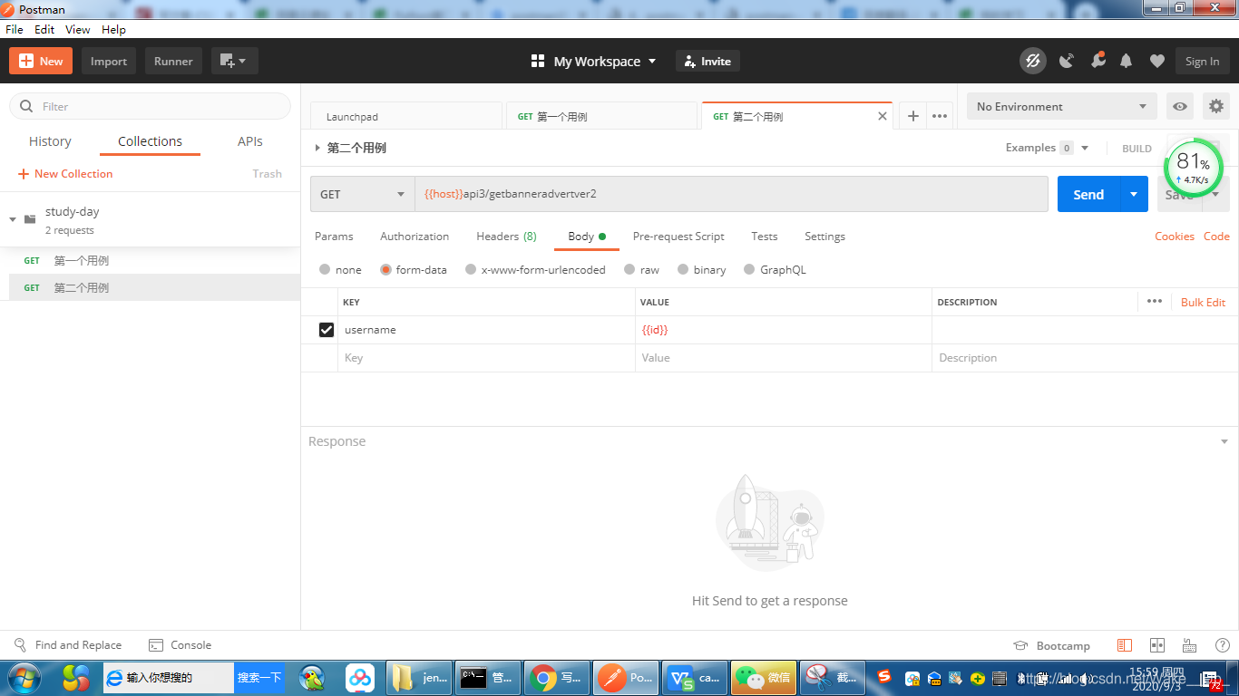Image resolution: width=1239 pixels, height=696 pixels.
Task: Open the Send button dropdown arrow
Action: [1134, 194]
